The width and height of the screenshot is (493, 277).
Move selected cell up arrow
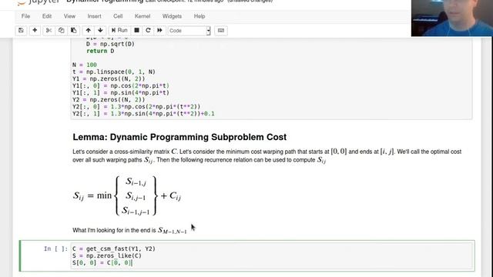point(89,31)
